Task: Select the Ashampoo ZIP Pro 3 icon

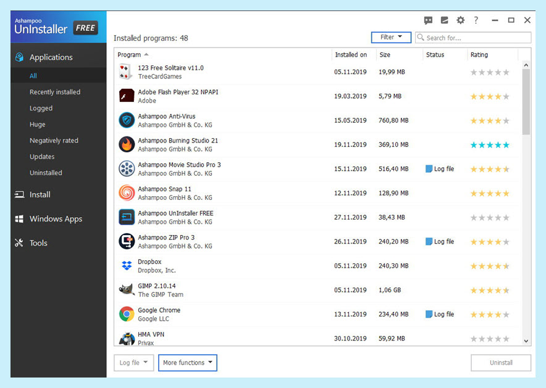Action: [x=127, y=241]
